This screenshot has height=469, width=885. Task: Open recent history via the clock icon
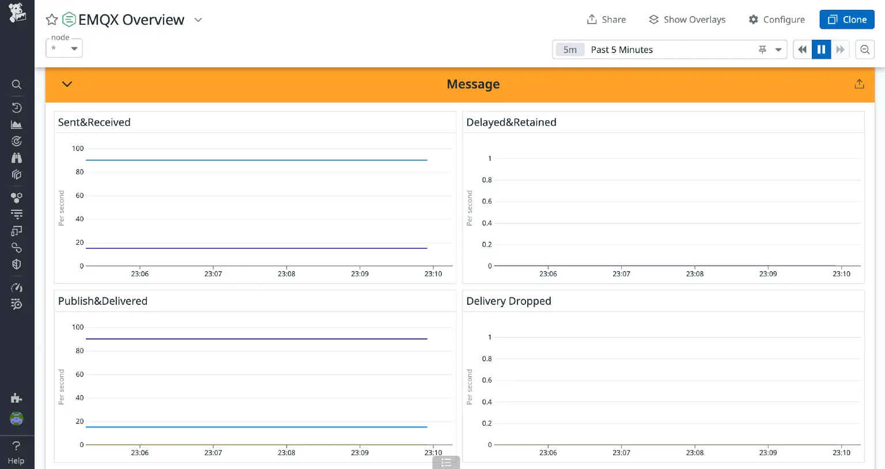point(17,107)
